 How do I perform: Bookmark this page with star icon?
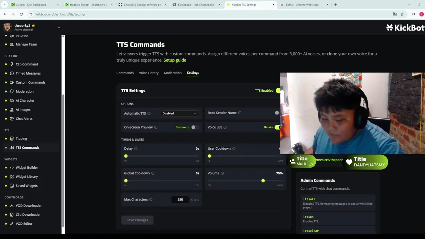point(402,14)
